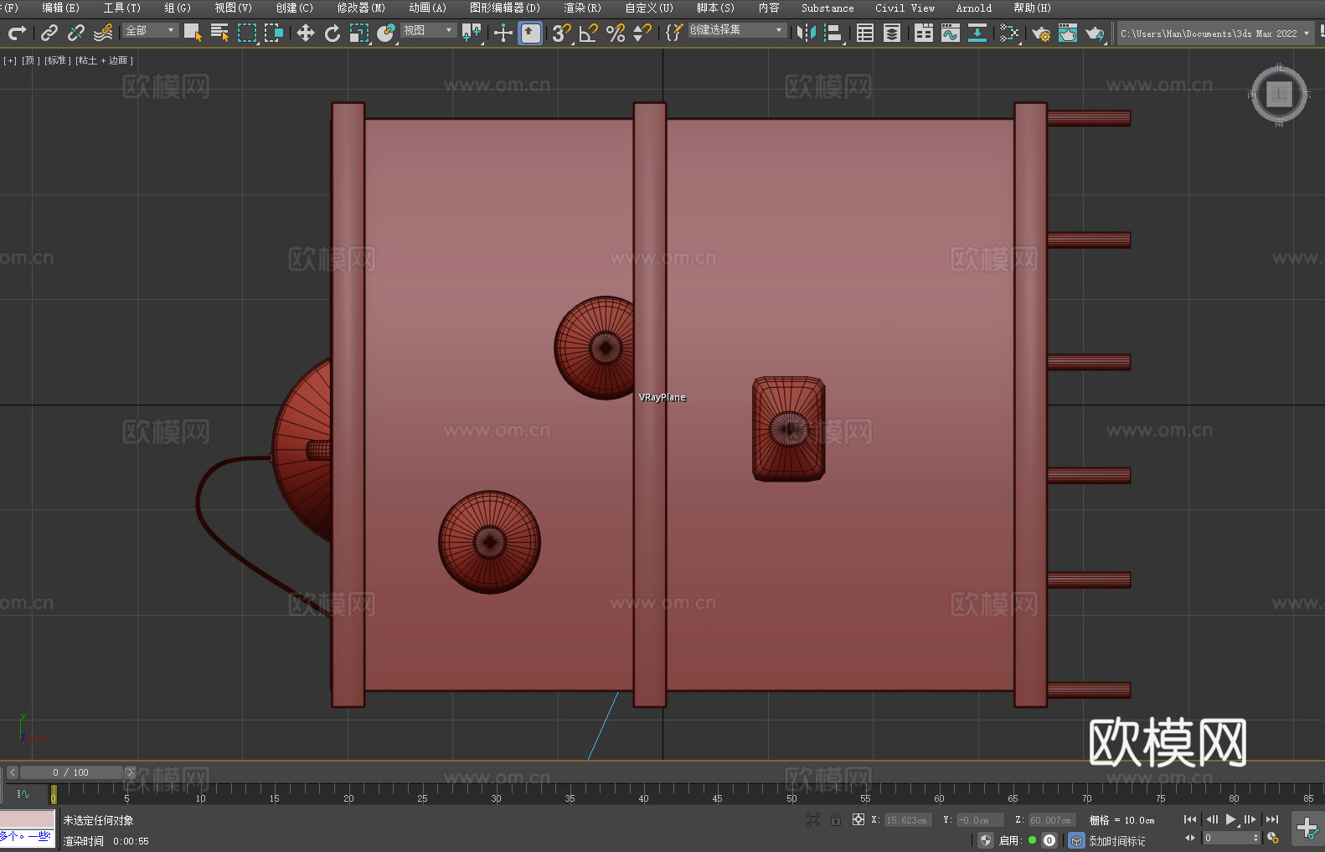Click the Redo arrow icon

17,33
